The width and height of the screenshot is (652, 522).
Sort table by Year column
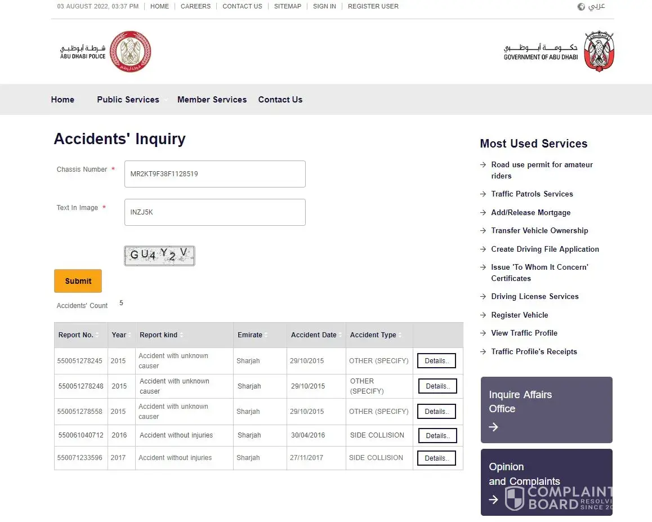click(129, 335)
